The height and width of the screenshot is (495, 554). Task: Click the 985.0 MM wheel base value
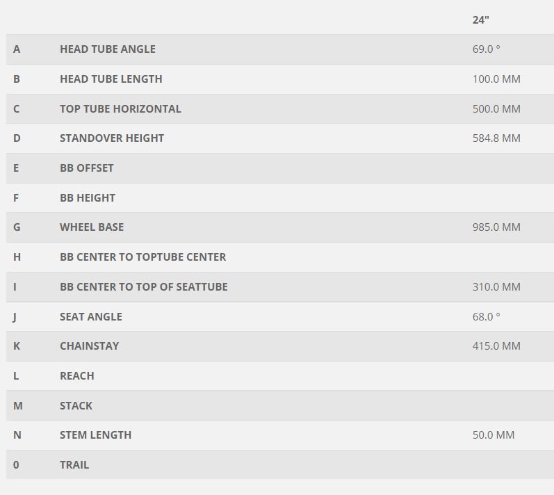tap(496, 227)
